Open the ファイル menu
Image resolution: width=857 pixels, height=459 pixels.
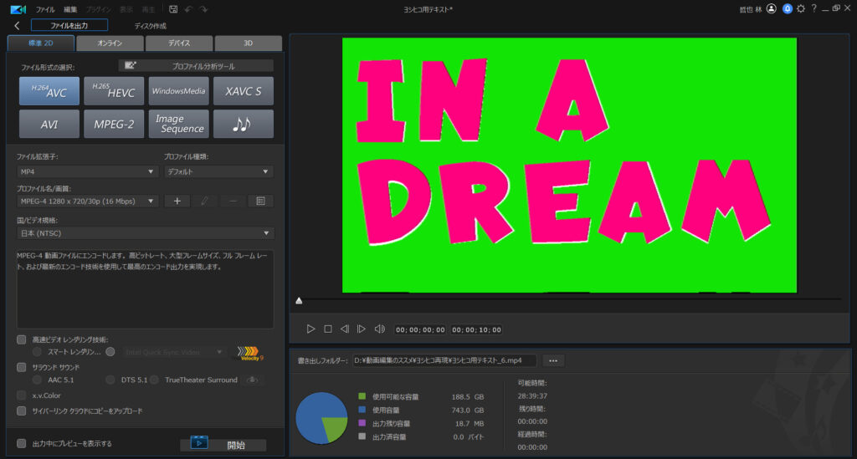[45, 9]
